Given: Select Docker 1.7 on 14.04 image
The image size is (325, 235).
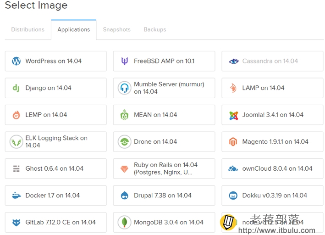Looking at the screenshot, I should pos(56,196).
